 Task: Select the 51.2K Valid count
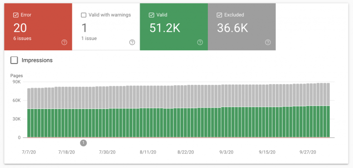165,28
